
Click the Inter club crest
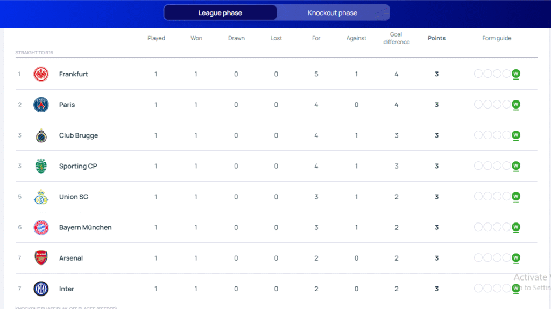[41, 289]
